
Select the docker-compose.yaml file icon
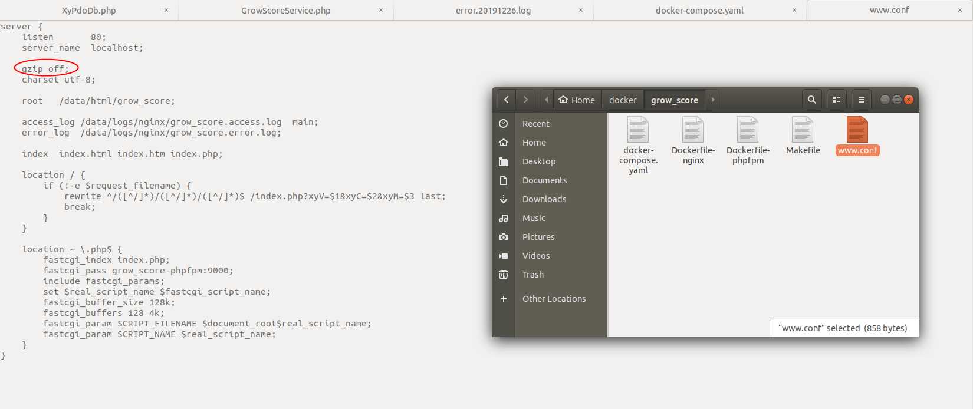tap(638, 130)
